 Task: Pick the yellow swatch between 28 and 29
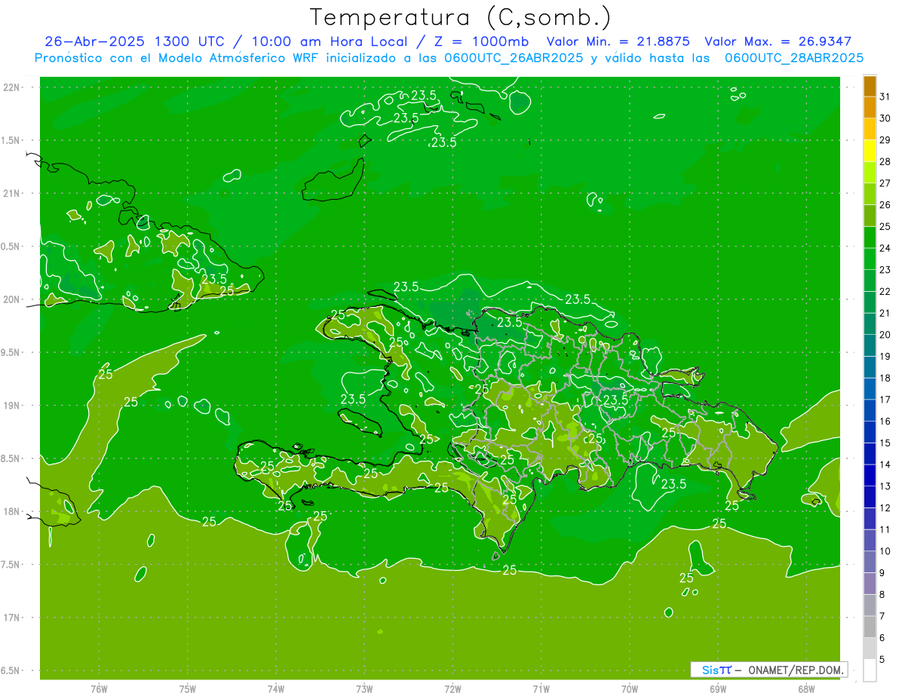870,151
